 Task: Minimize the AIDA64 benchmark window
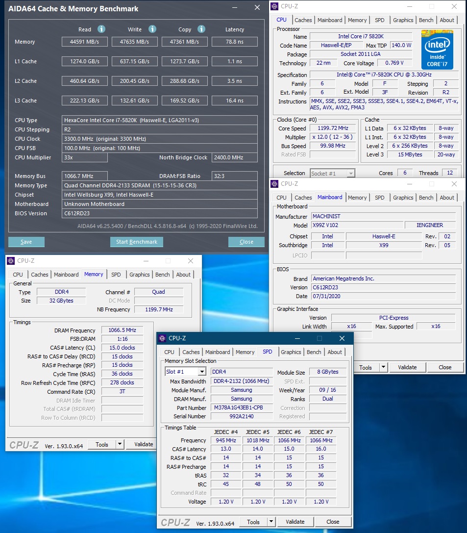coord(235,7)
